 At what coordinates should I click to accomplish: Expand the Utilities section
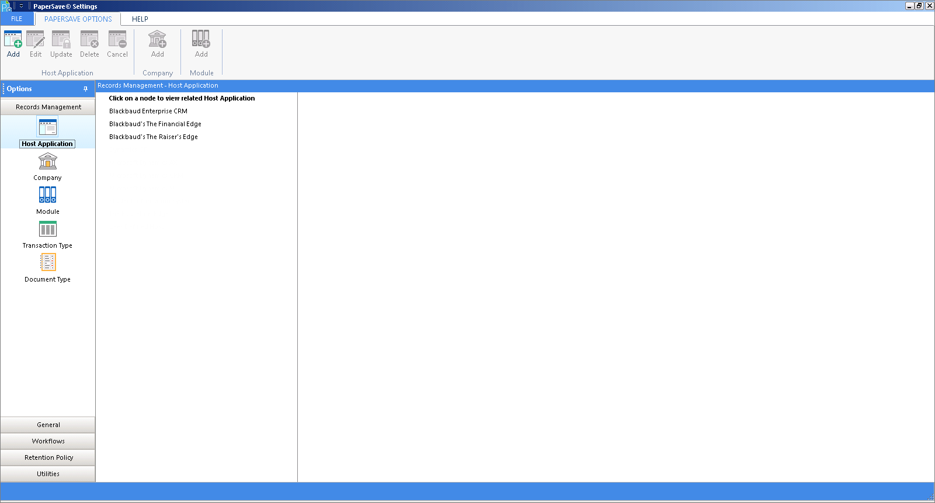48,474
